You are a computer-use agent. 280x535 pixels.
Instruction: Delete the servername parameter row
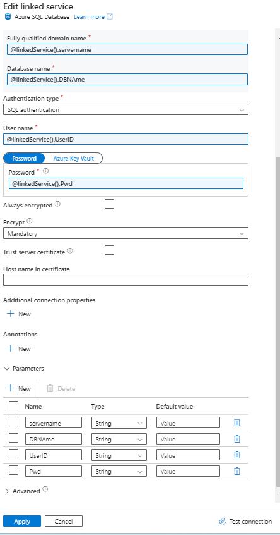[237, 422]
